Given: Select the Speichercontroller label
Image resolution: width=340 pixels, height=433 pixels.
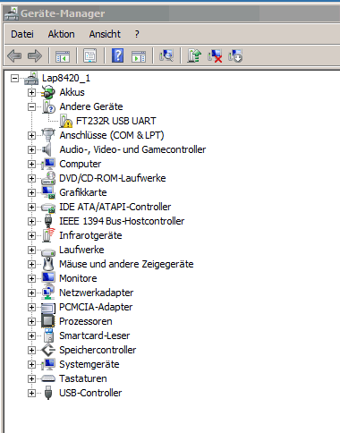Looking at the screenshot, I should pos(98,350).
